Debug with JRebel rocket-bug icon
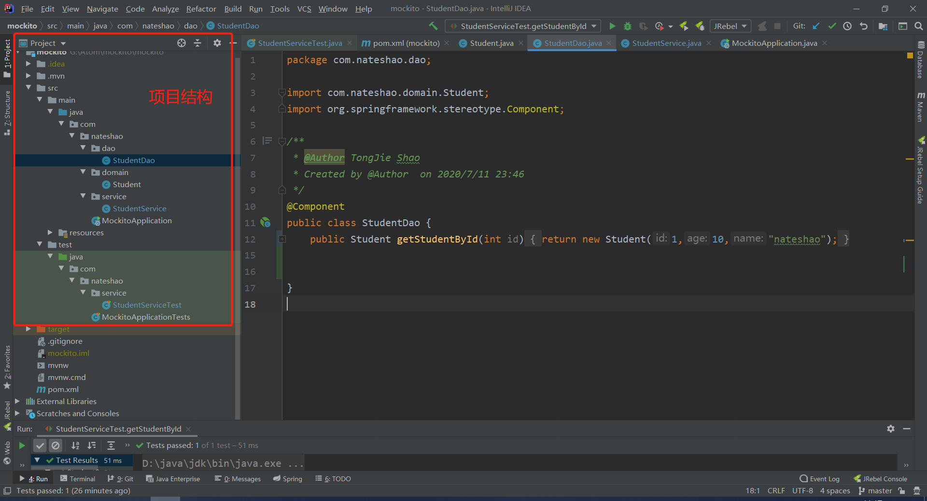This screenshot has width=927, height=501. 700,26
